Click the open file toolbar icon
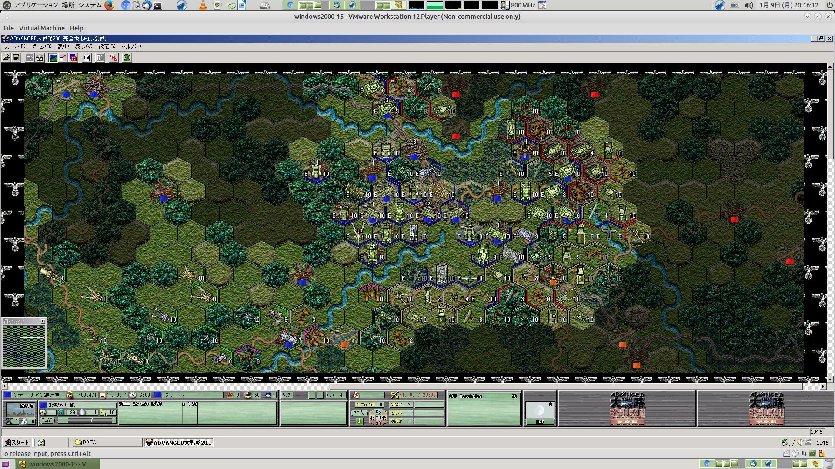 (x=6, y=58)
